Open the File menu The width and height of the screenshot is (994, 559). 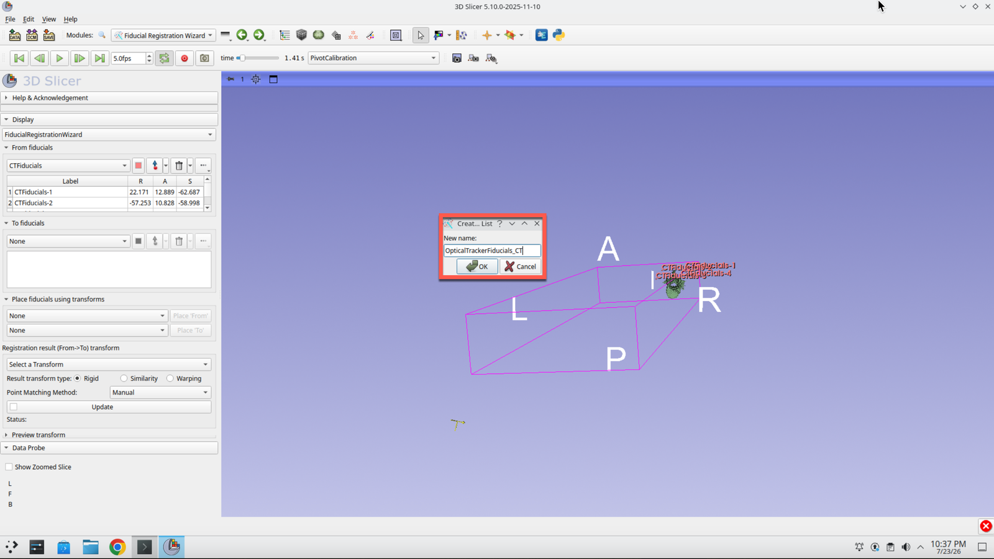point(11,19)
